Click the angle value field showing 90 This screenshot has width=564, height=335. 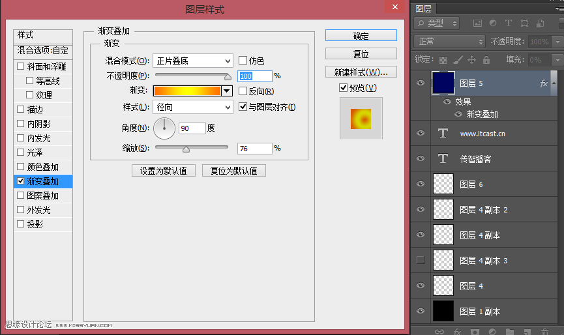pyautogui.click(x=192, y=128)
